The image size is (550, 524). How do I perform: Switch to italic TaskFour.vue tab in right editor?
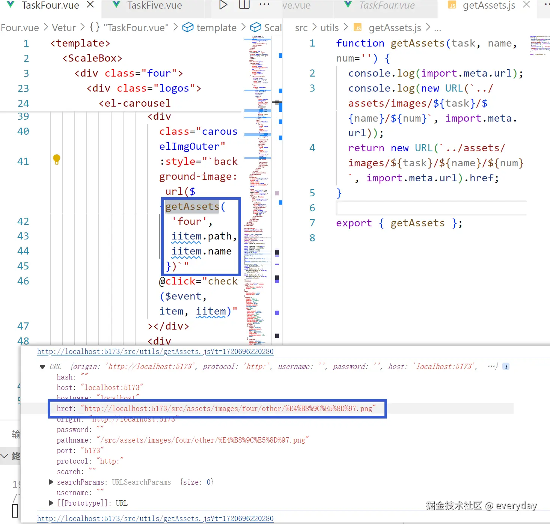click(x=387, y=5)
